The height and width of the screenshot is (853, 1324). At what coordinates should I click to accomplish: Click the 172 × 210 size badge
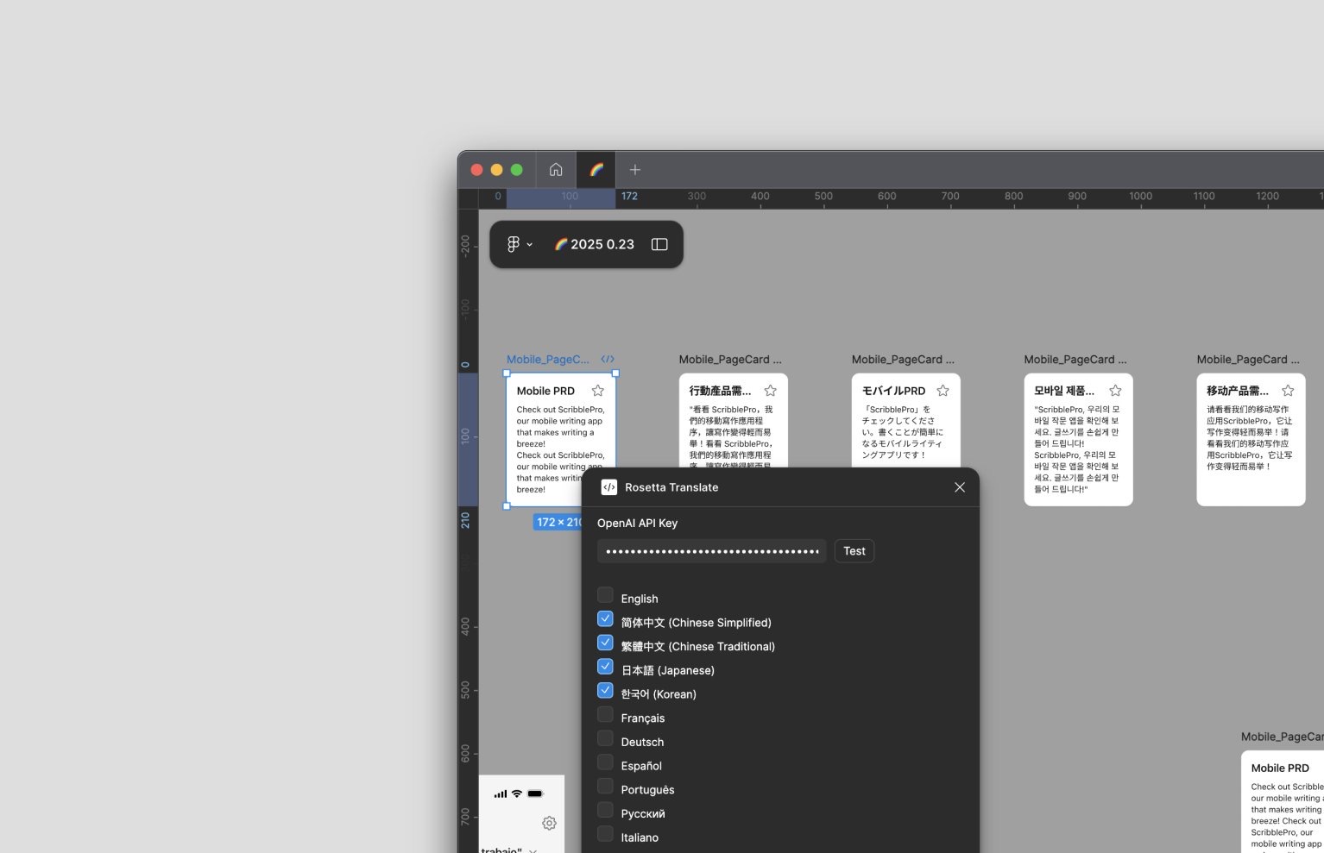[x=558, y=522]
